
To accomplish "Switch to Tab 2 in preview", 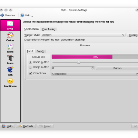I will tap(40, 51).
